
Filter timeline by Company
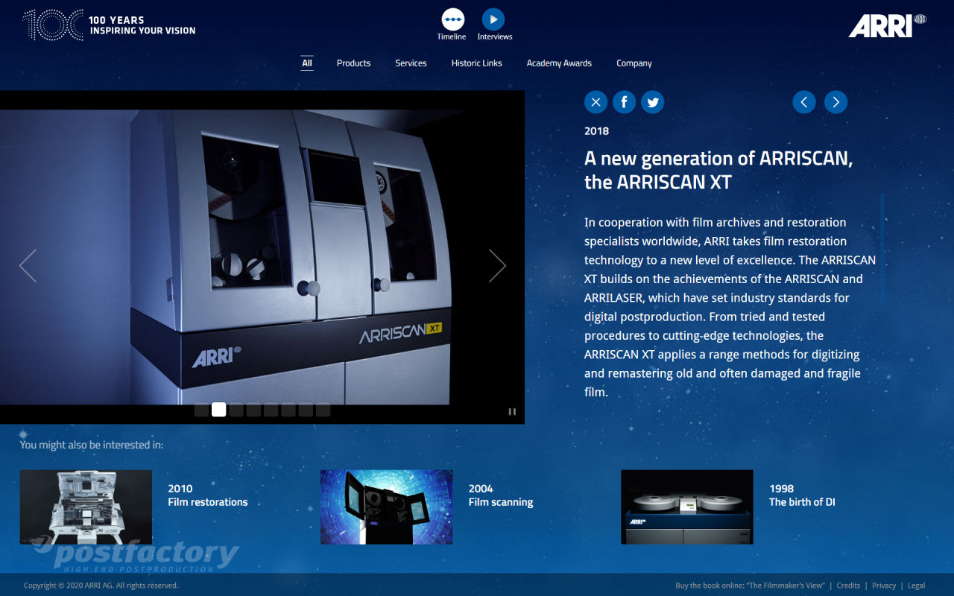(x=634, y=63)
